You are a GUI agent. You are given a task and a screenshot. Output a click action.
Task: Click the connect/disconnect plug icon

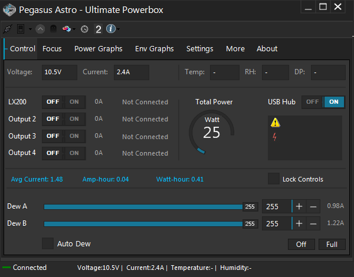8,29
